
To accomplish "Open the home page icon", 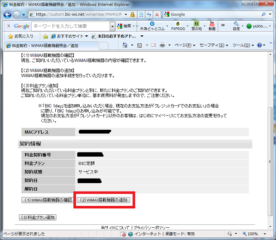I will click(125, 45).
